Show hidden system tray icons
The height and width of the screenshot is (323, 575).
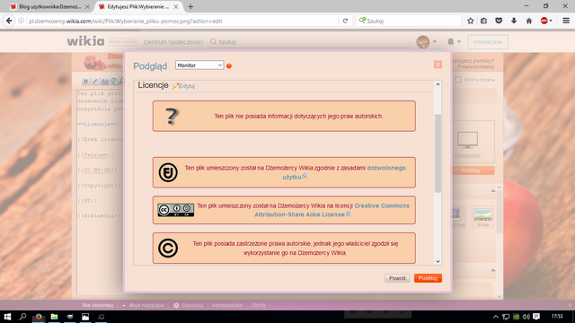(495, 317)
